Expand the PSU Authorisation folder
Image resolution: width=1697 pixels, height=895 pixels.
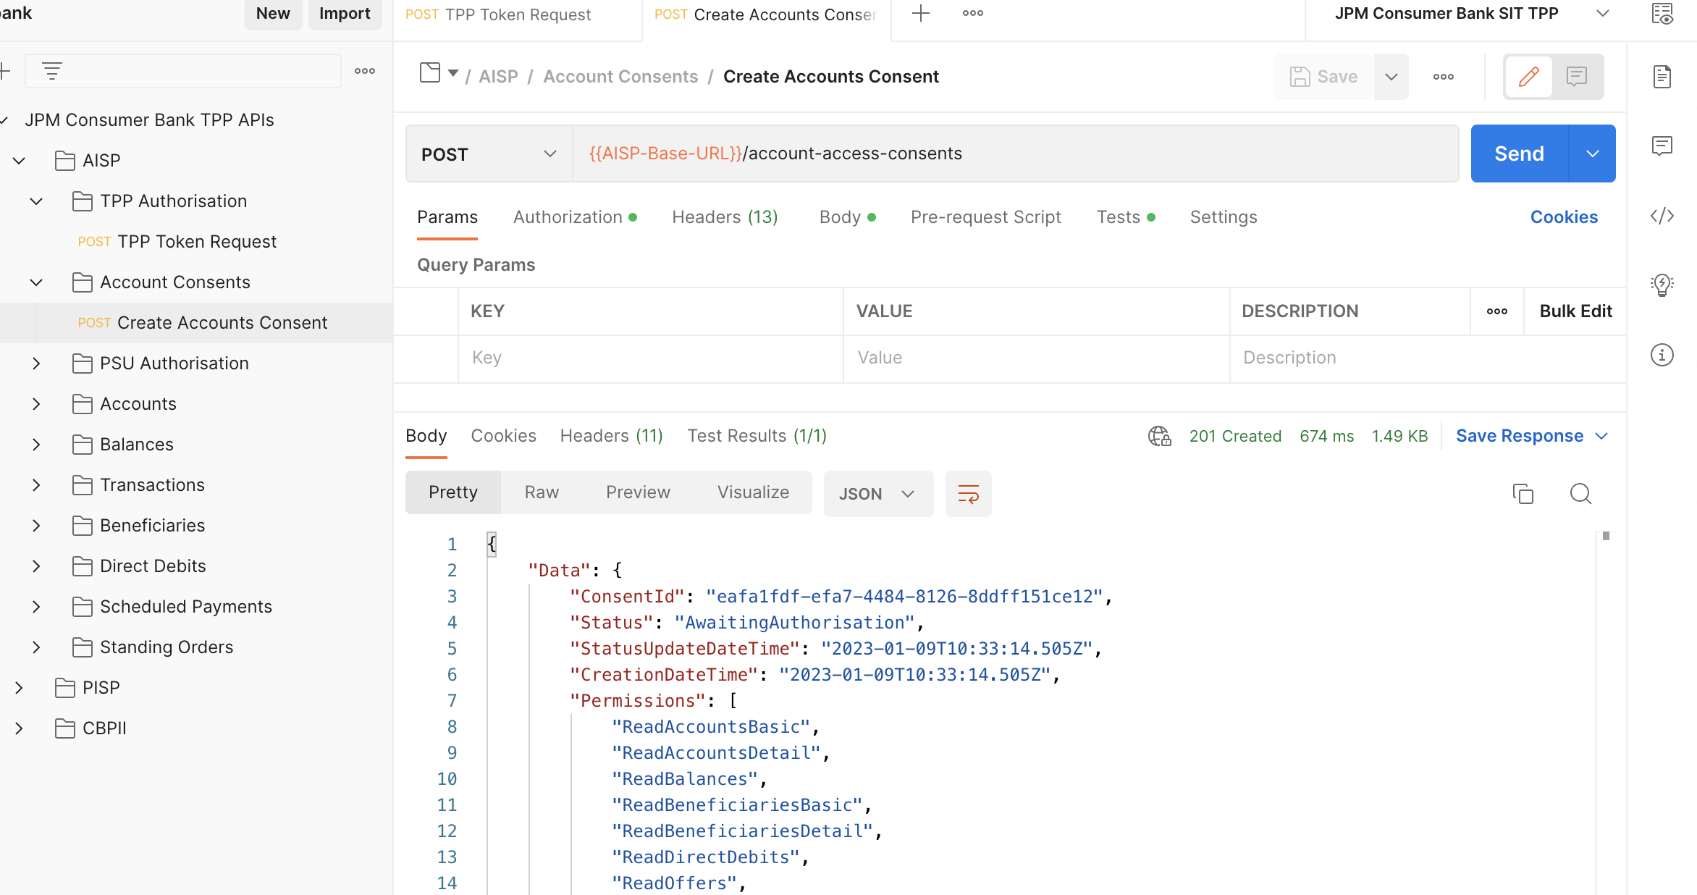tap(36, 364)
